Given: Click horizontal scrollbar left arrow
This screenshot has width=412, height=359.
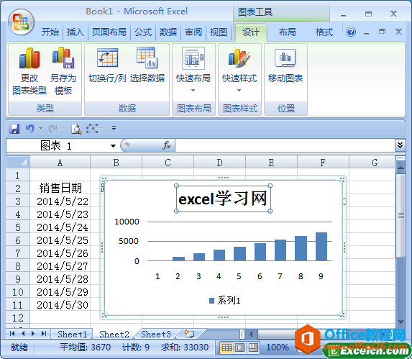Looking at the screenshot, I should click(251, 335).
